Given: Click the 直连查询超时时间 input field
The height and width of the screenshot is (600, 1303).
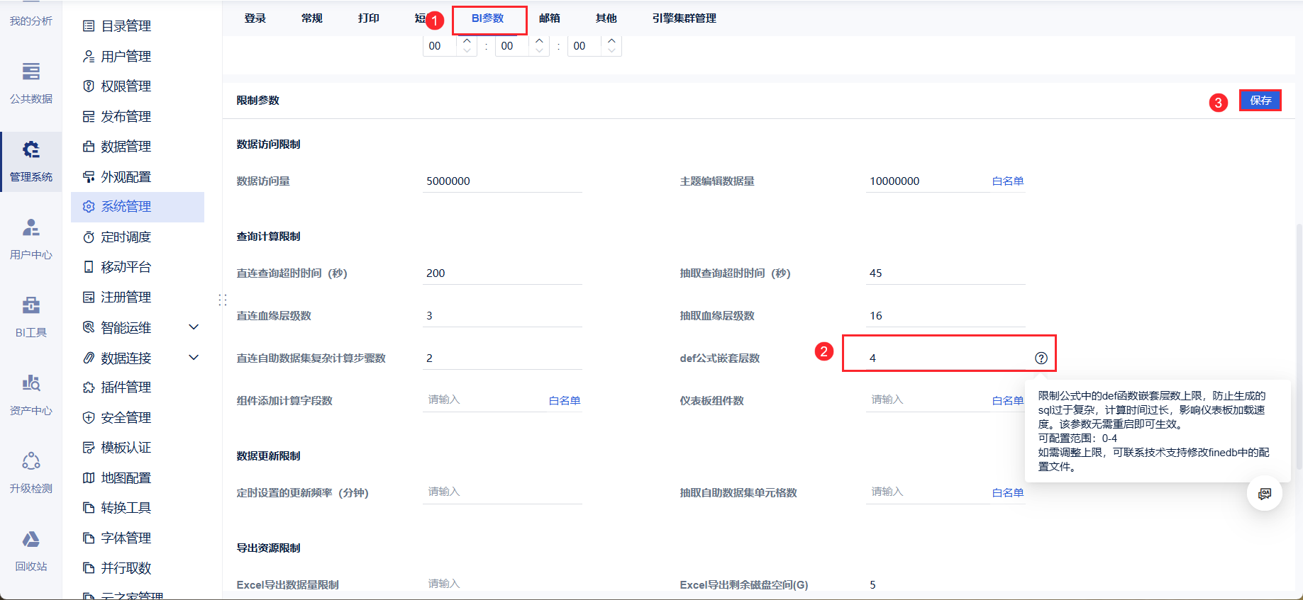Looking at the screenshot, I should coord(502,273).
